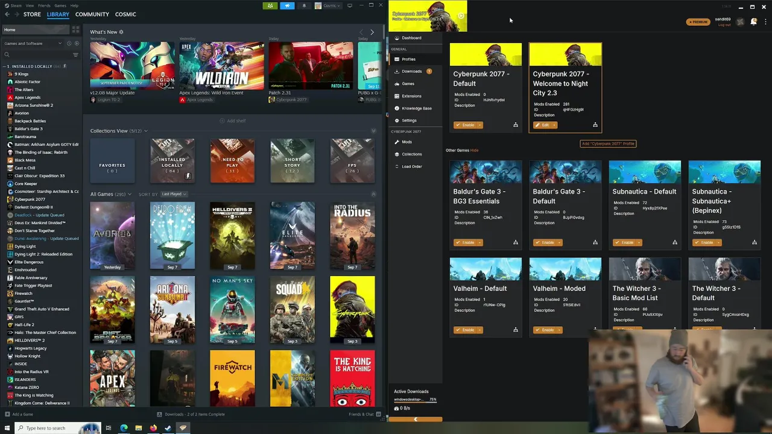Open Steam Games menu
Screen dimensions: 772x434
click(x=60, y=5)
